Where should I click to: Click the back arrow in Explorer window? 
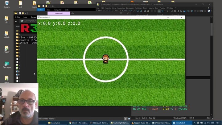point(16,22)
